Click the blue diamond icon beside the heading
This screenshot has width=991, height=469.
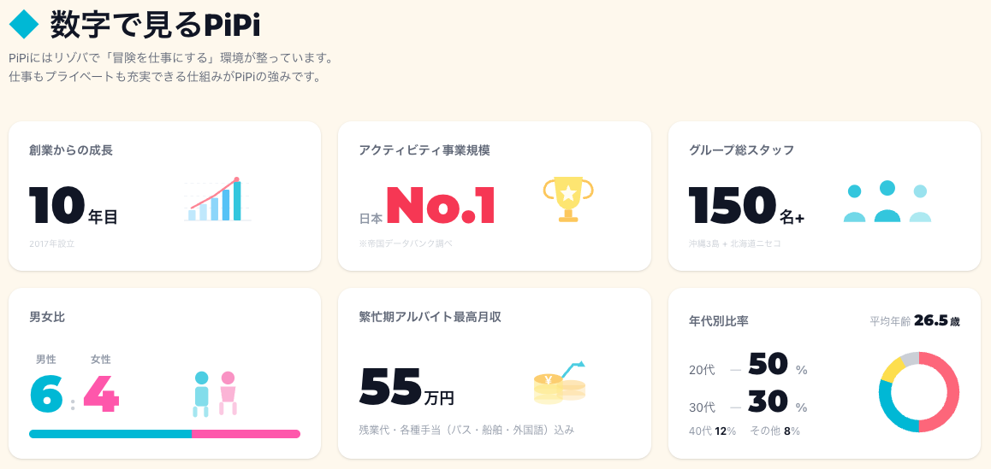25,23
